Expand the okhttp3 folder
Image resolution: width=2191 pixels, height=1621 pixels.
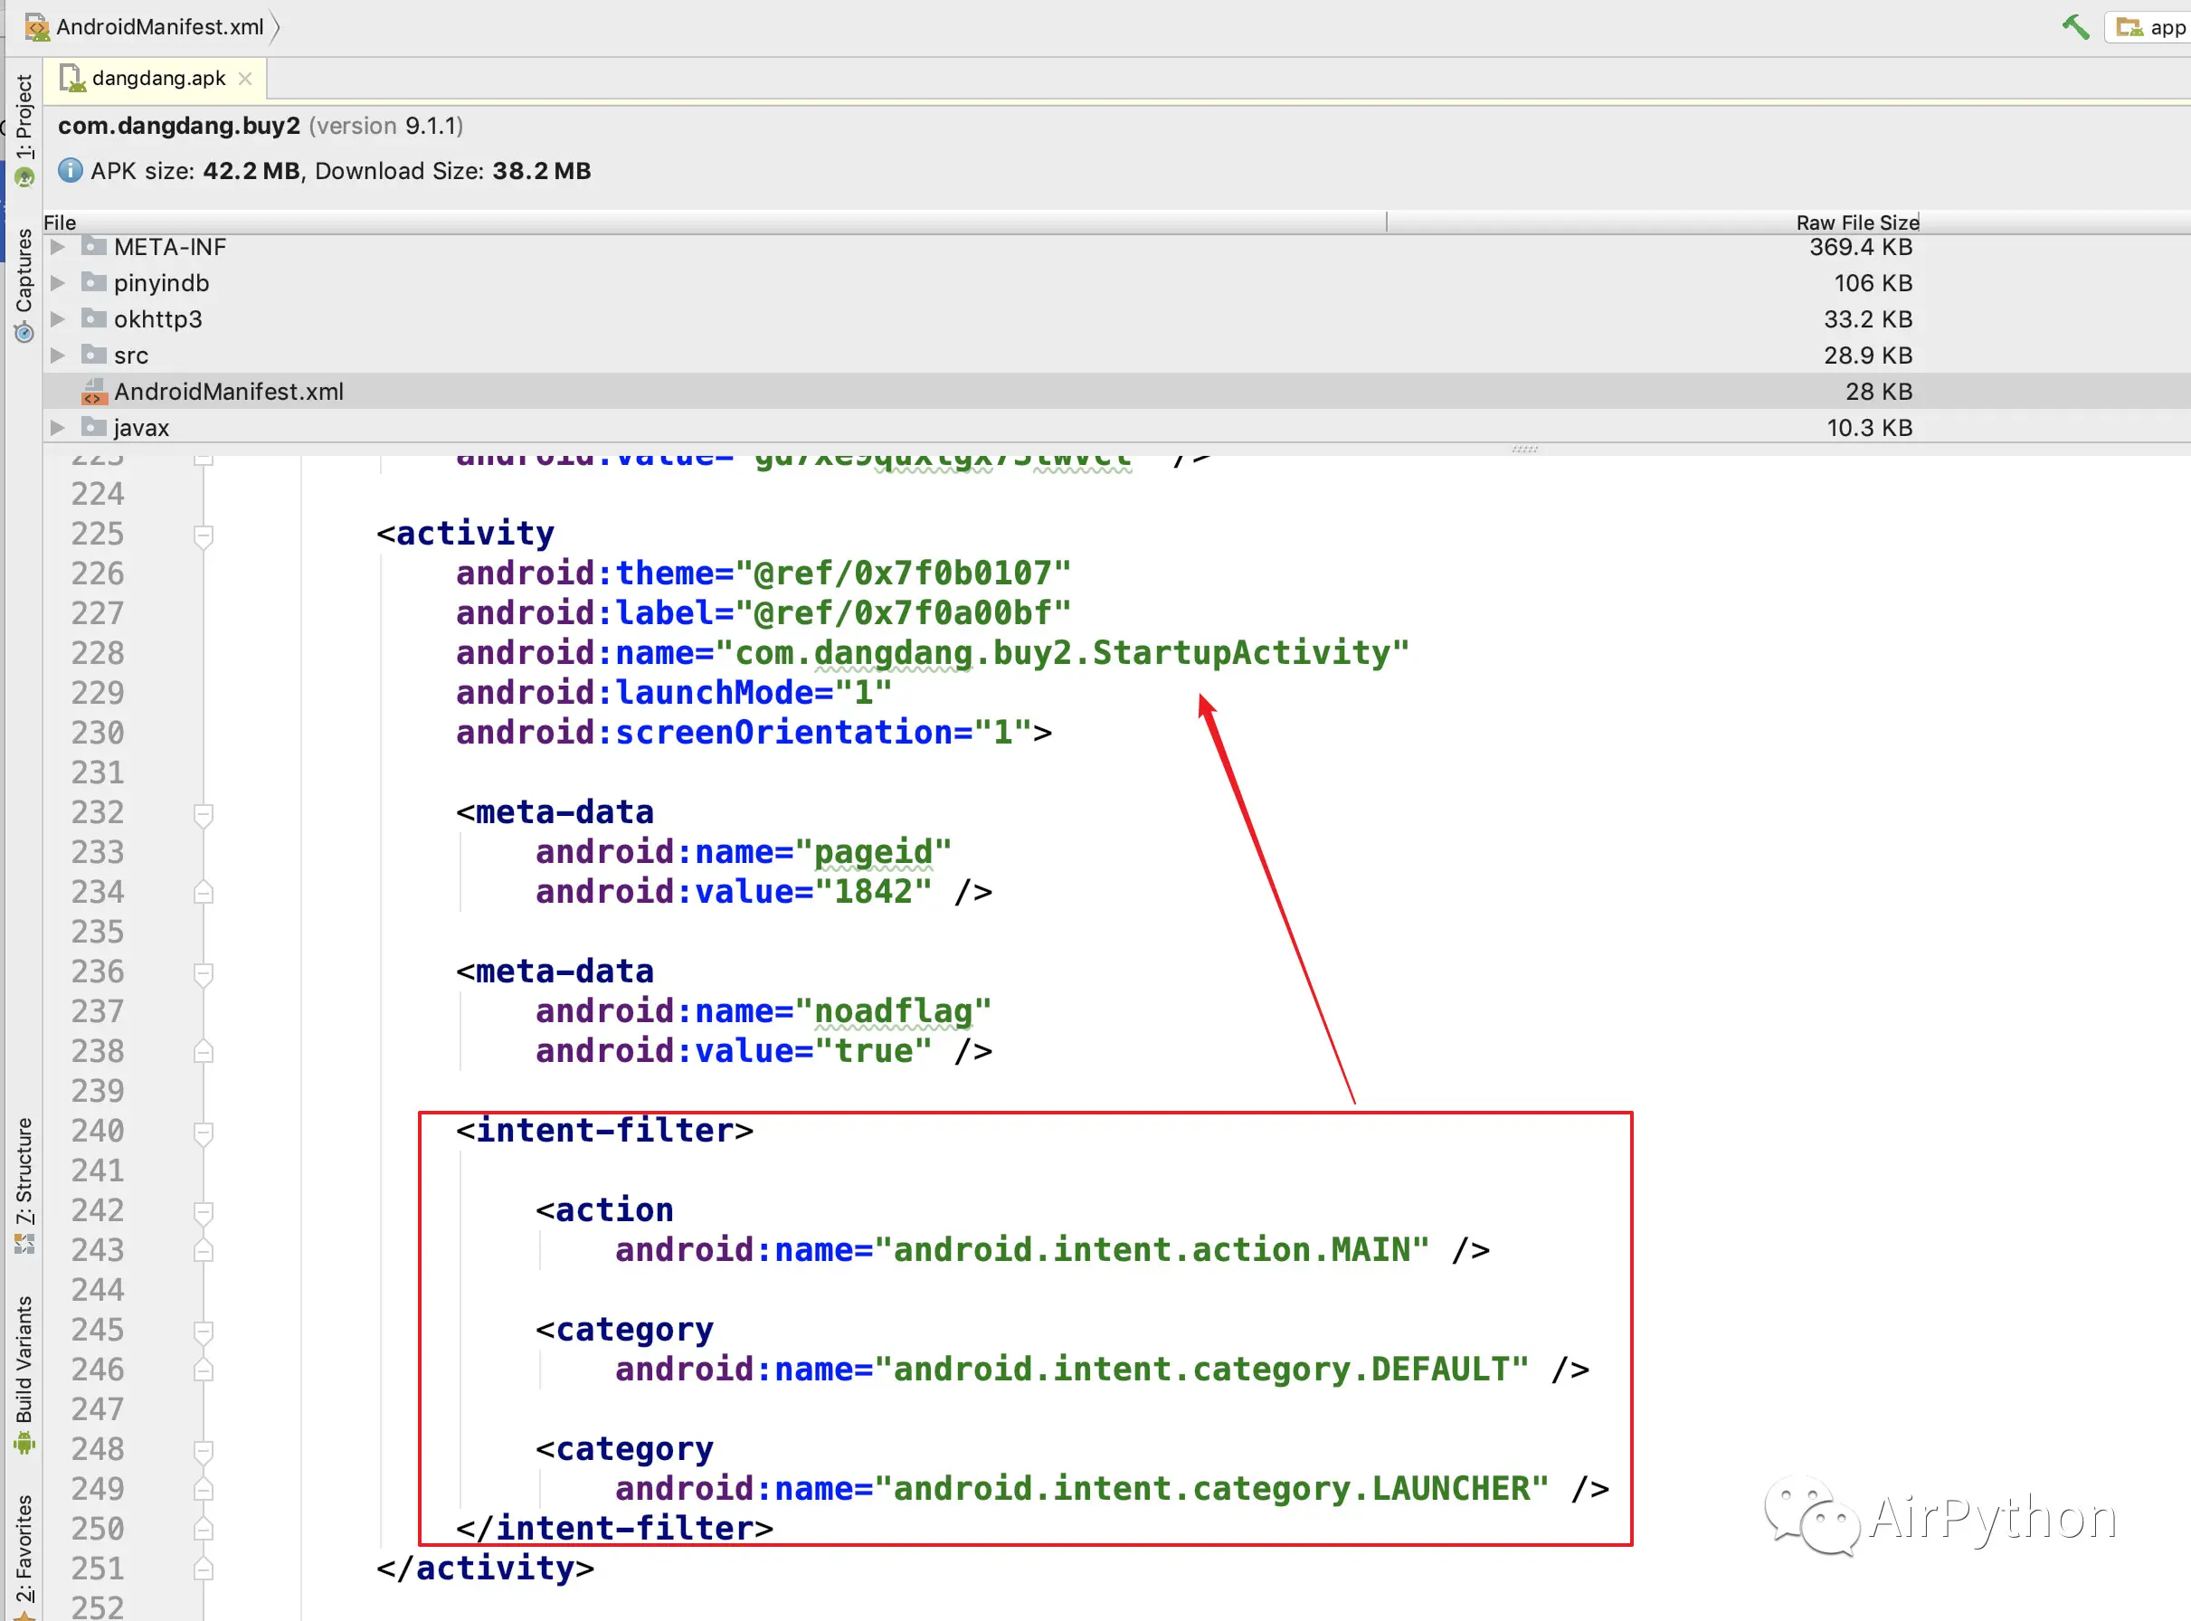(x=58, y=319)
